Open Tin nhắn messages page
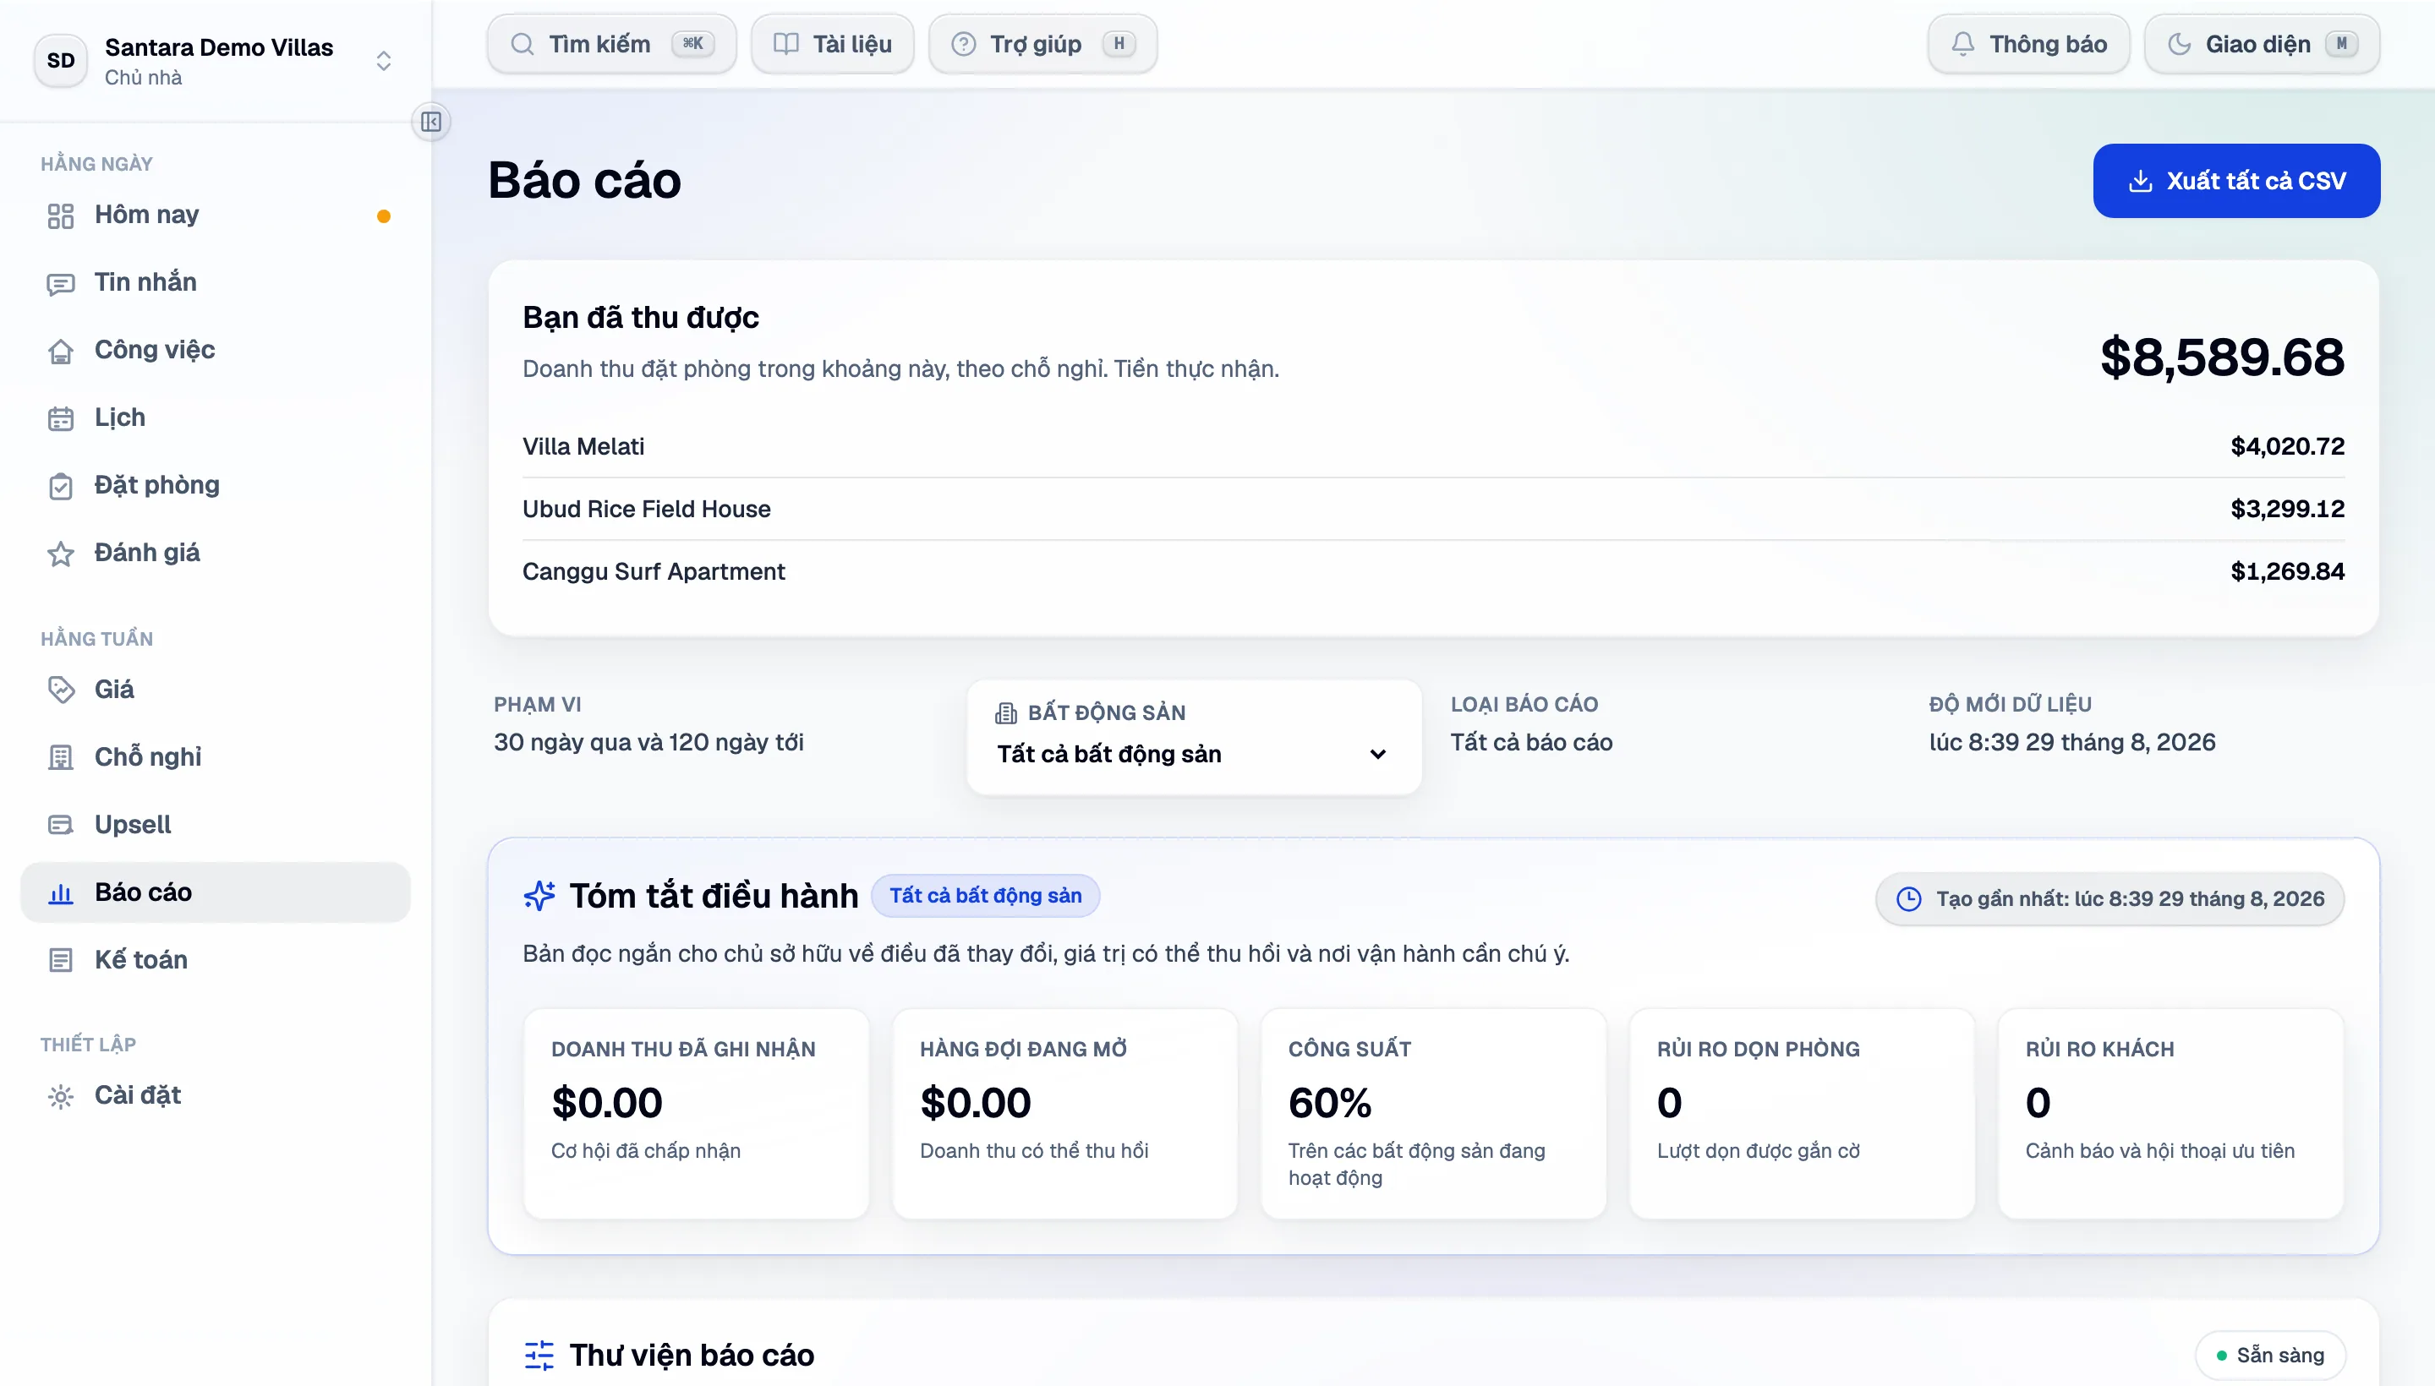This screenshot has width=2435, height=1386. pyautogui.click(x=216, y=283)
